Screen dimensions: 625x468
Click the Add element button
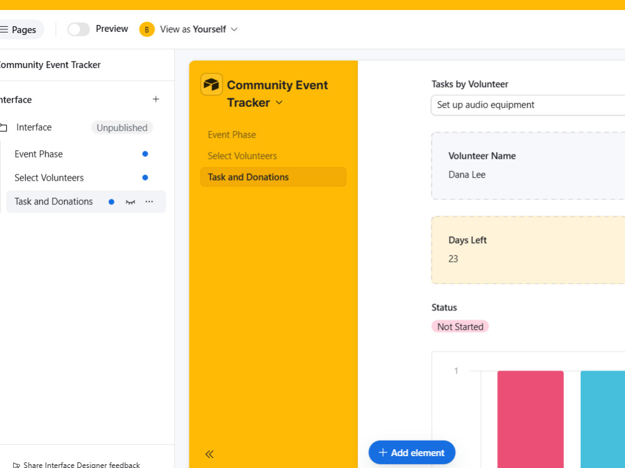tap(412, 452)
